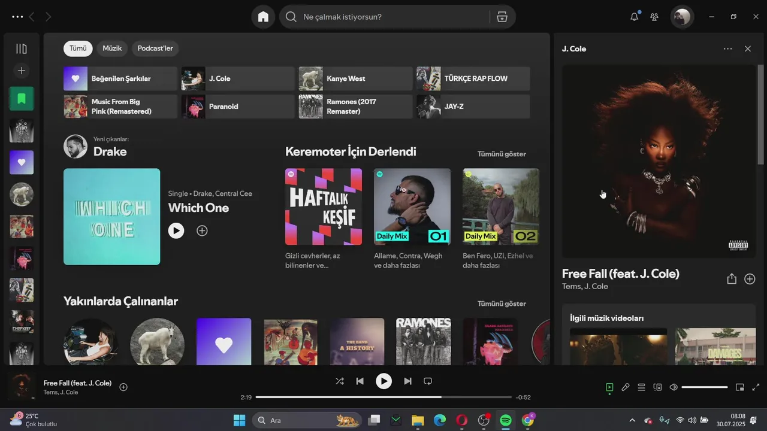This screenshot has width=767, height=431.
Task: Toggle repeat mode
Action: (428, 381)
